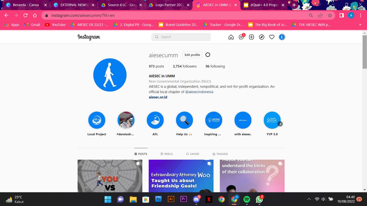Toggle browser side panel
This screenshot has height=206, width=367.
pos(342,15)
